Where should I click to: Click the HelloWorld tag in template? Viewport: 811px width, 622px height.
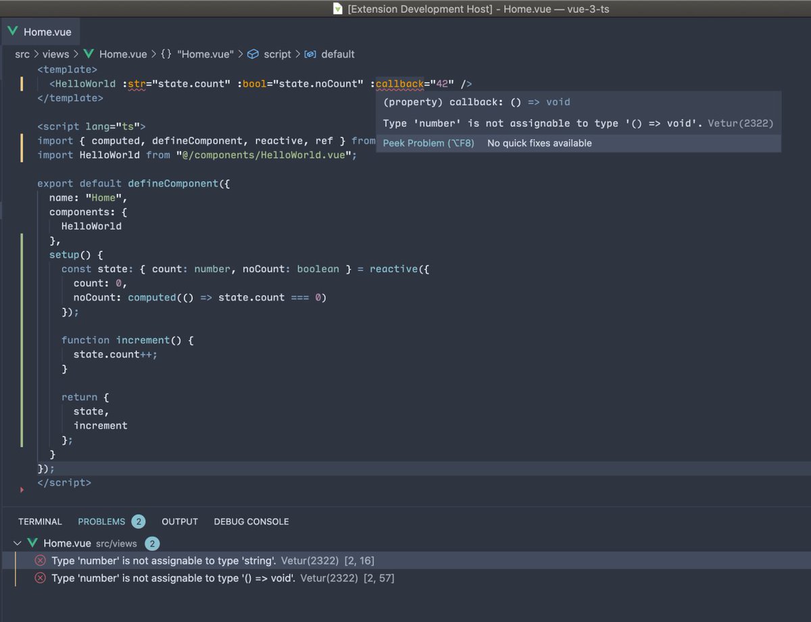tap(85, 85)
